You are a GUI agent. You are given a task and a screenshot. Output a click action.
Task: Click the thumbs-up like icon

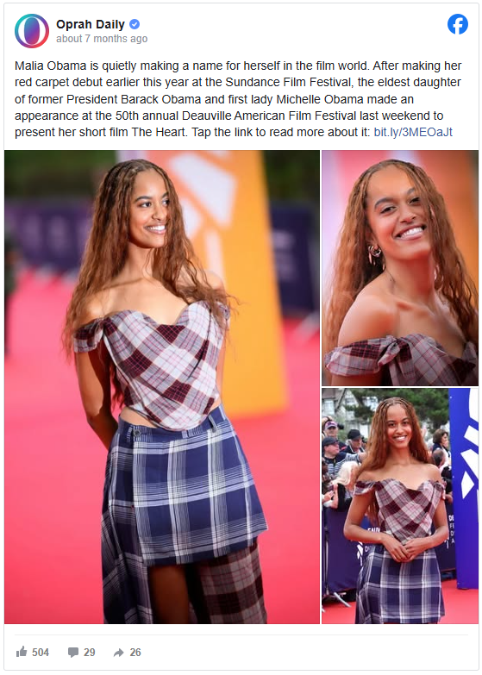(x=21, y=652)
